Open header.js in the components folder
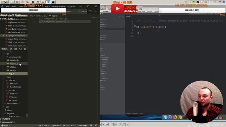Viewport: 226px width, 127px height. 14,60
